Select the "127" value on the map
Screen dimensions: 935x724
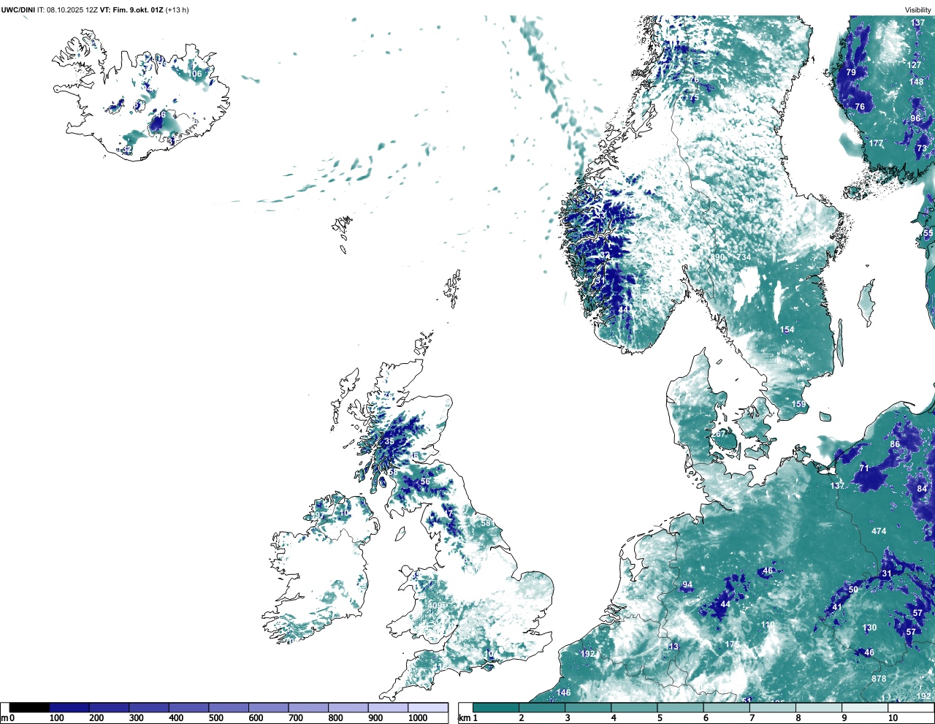(915, 65)
